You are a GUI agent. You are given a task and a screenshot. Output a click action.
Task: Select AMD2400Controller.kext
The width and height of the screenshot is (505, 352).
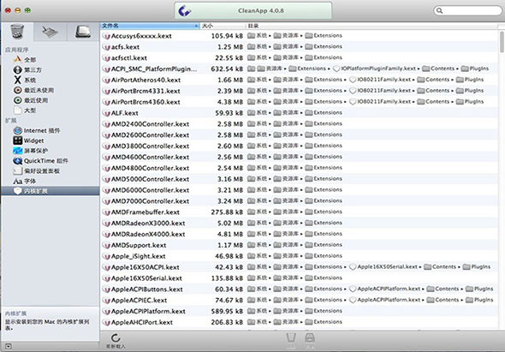click(150, 124)
